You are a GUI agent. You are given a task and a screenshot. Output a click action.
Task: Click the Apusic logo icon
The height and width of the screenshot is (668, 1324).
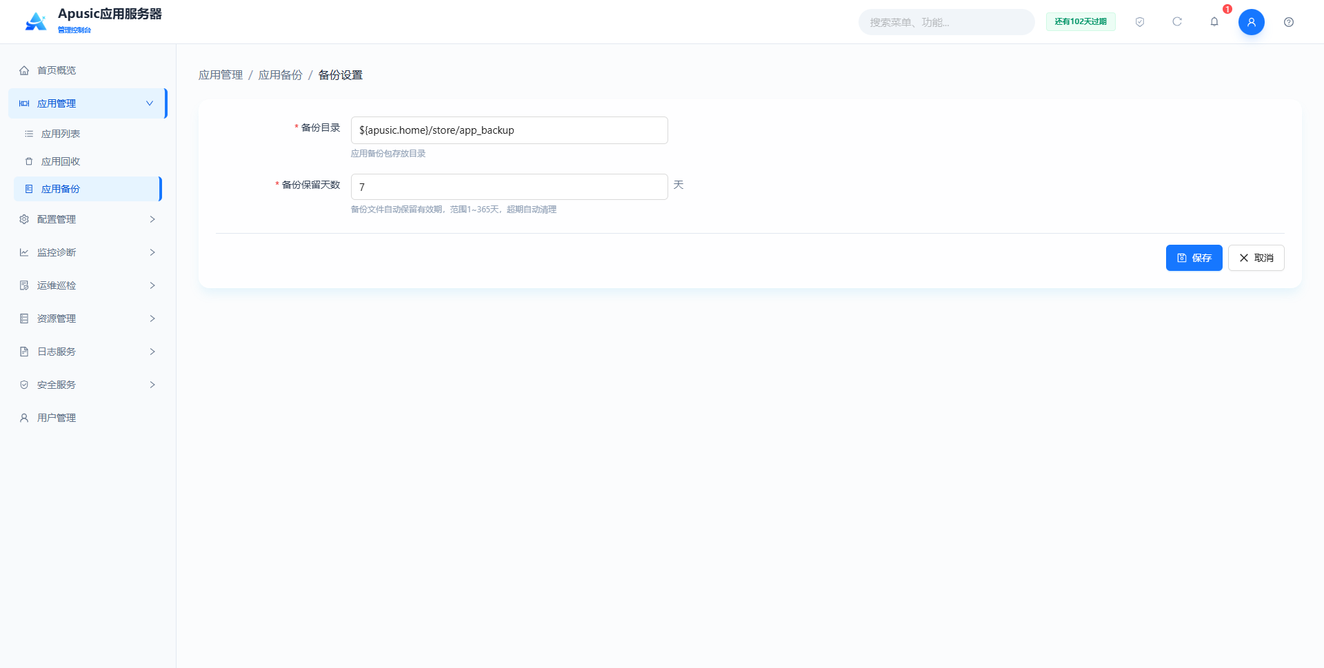pos(36,21)
